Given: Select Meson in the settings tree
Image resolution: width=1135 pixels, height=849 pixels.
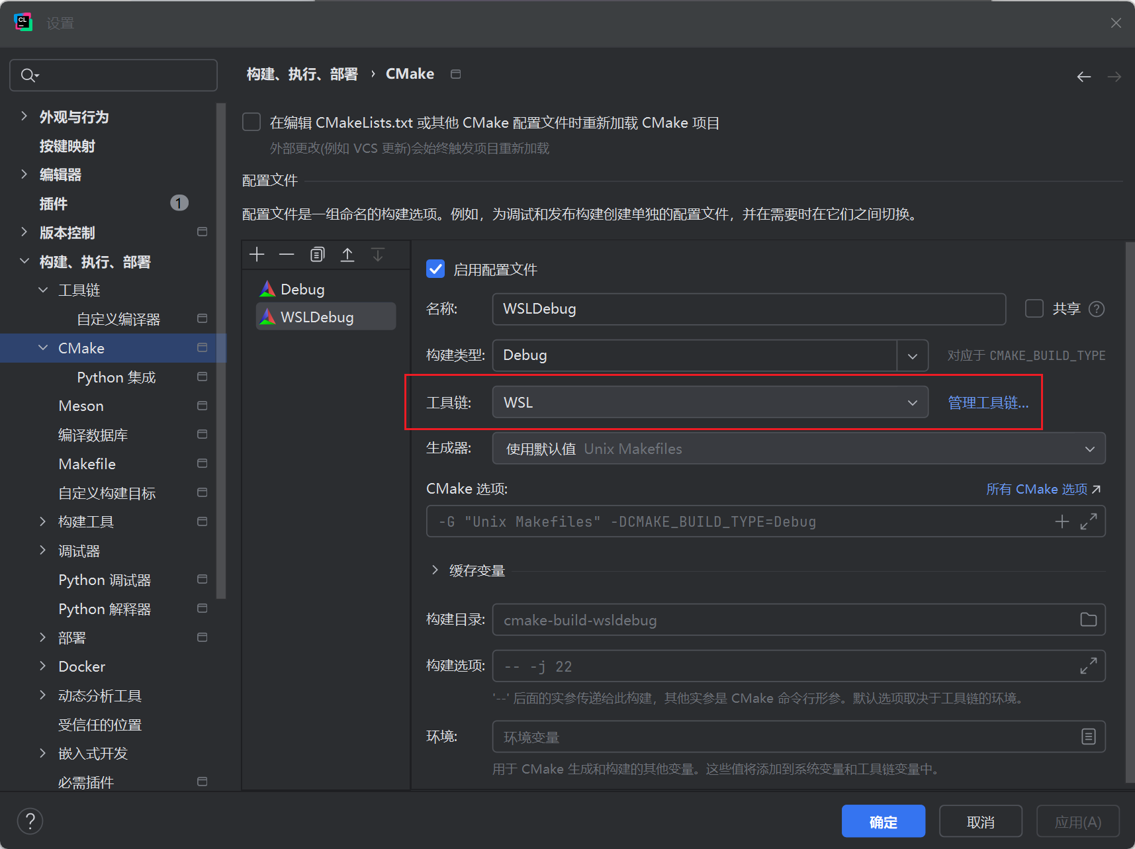Looking at the screenshot, I should pos(81,406).
